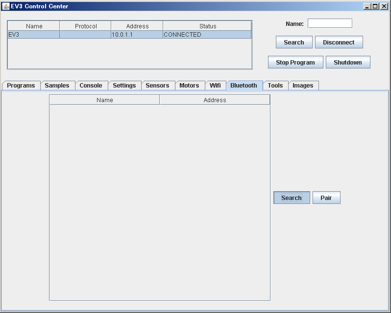Click the 10.0.1.1 address cell
The height and width of the screenshot is (313, 391).
pos(137,35)
